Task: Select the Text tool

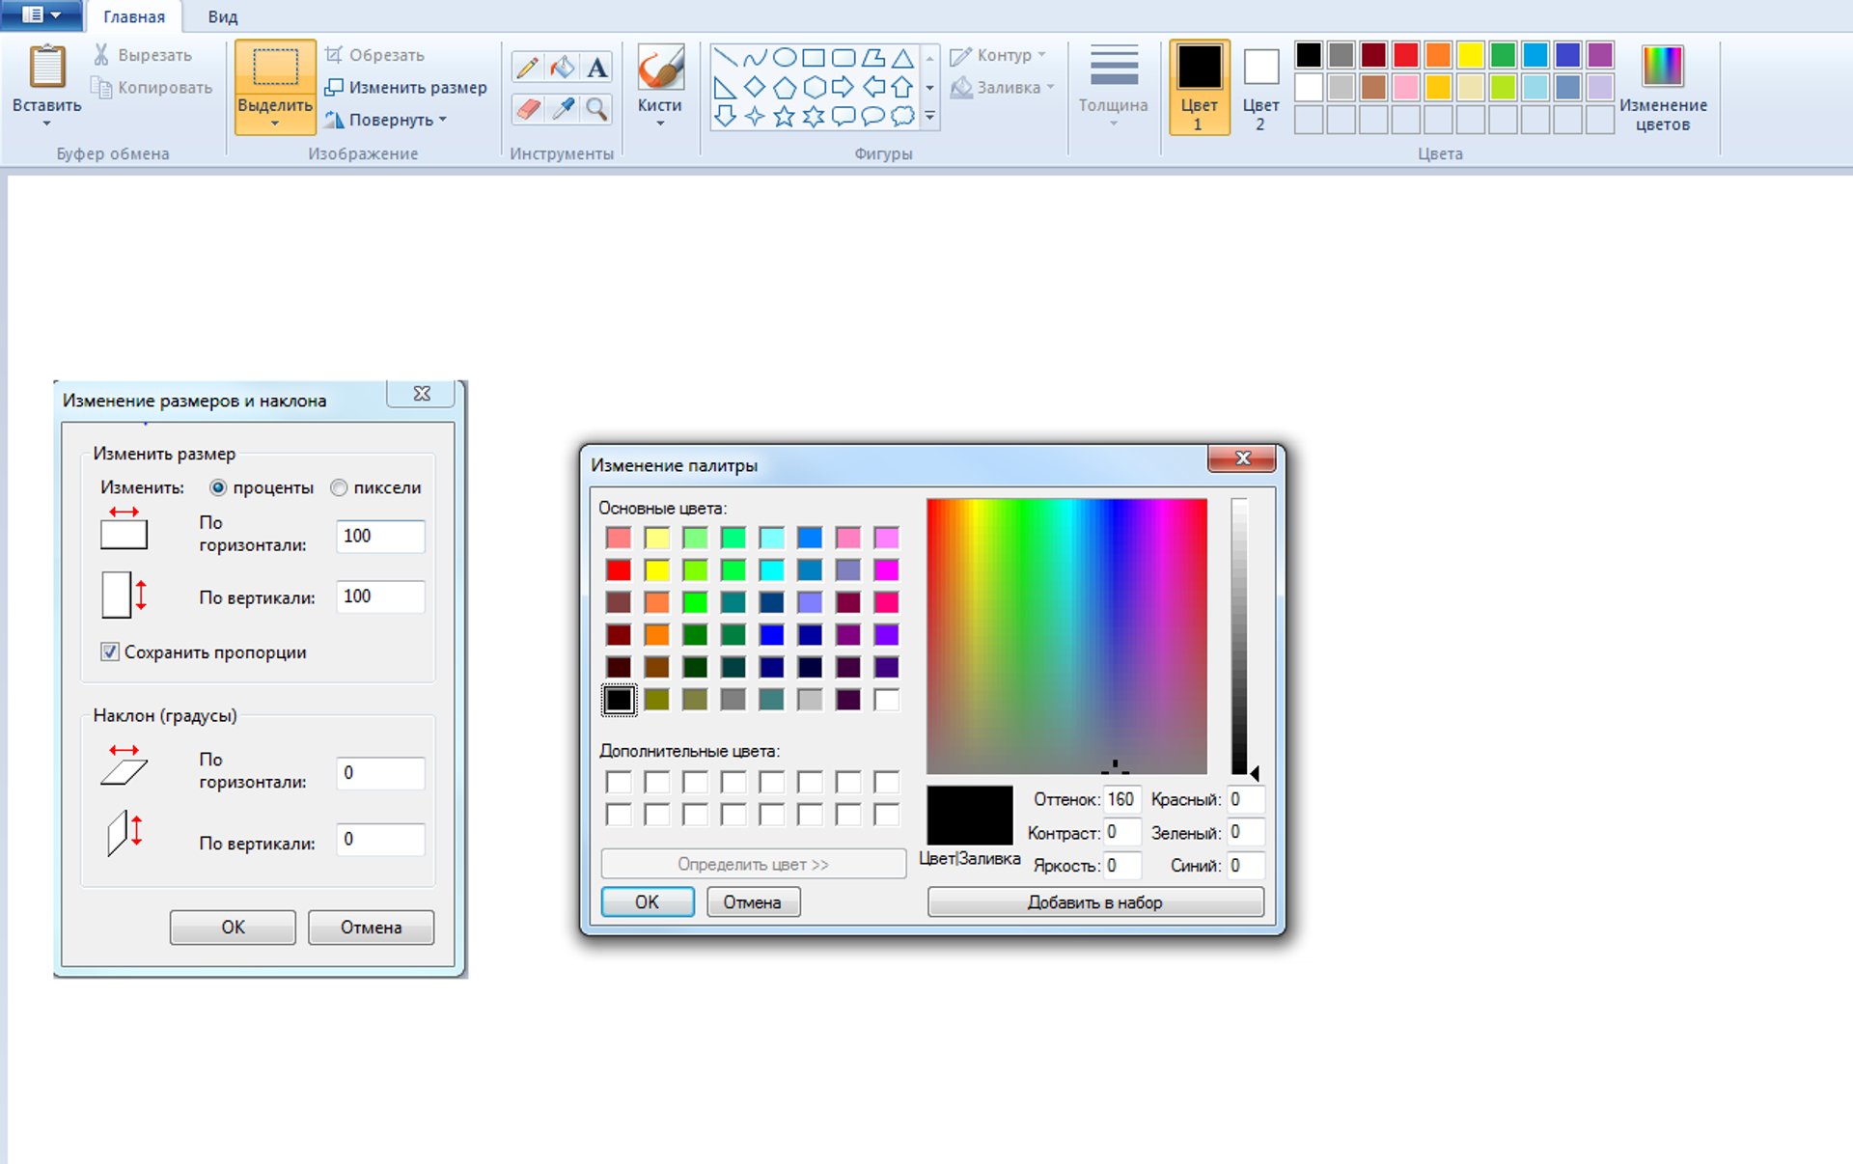Action: 597,68
